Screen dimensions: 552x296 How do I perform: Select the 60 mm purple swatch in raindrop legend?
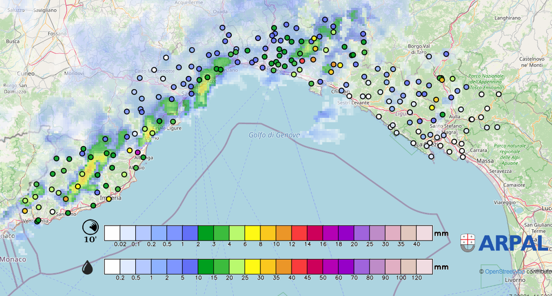(347, 266)
